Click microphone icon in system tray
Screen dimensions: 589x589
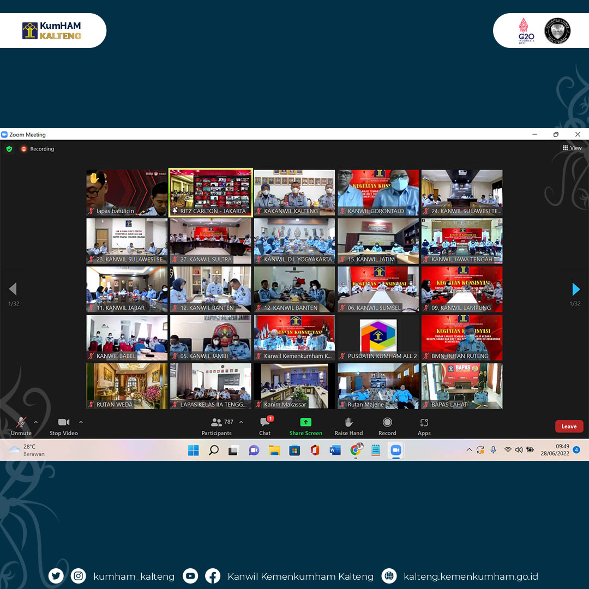493,449
